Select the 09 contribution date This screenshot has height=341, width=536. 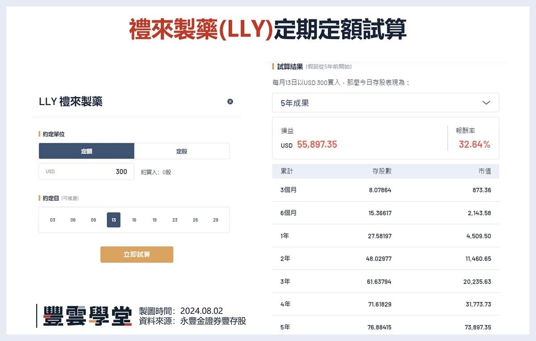click(93, 220)
